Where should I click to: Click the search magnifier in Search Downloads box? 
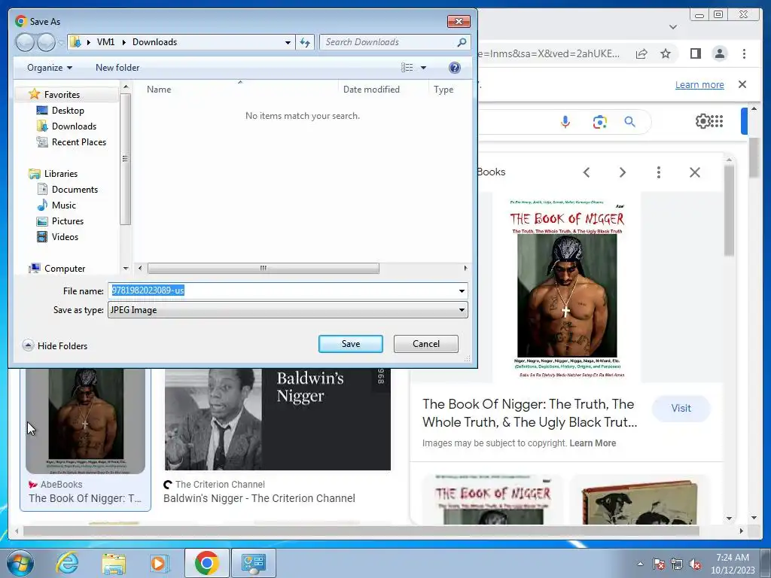pos(462,42)
